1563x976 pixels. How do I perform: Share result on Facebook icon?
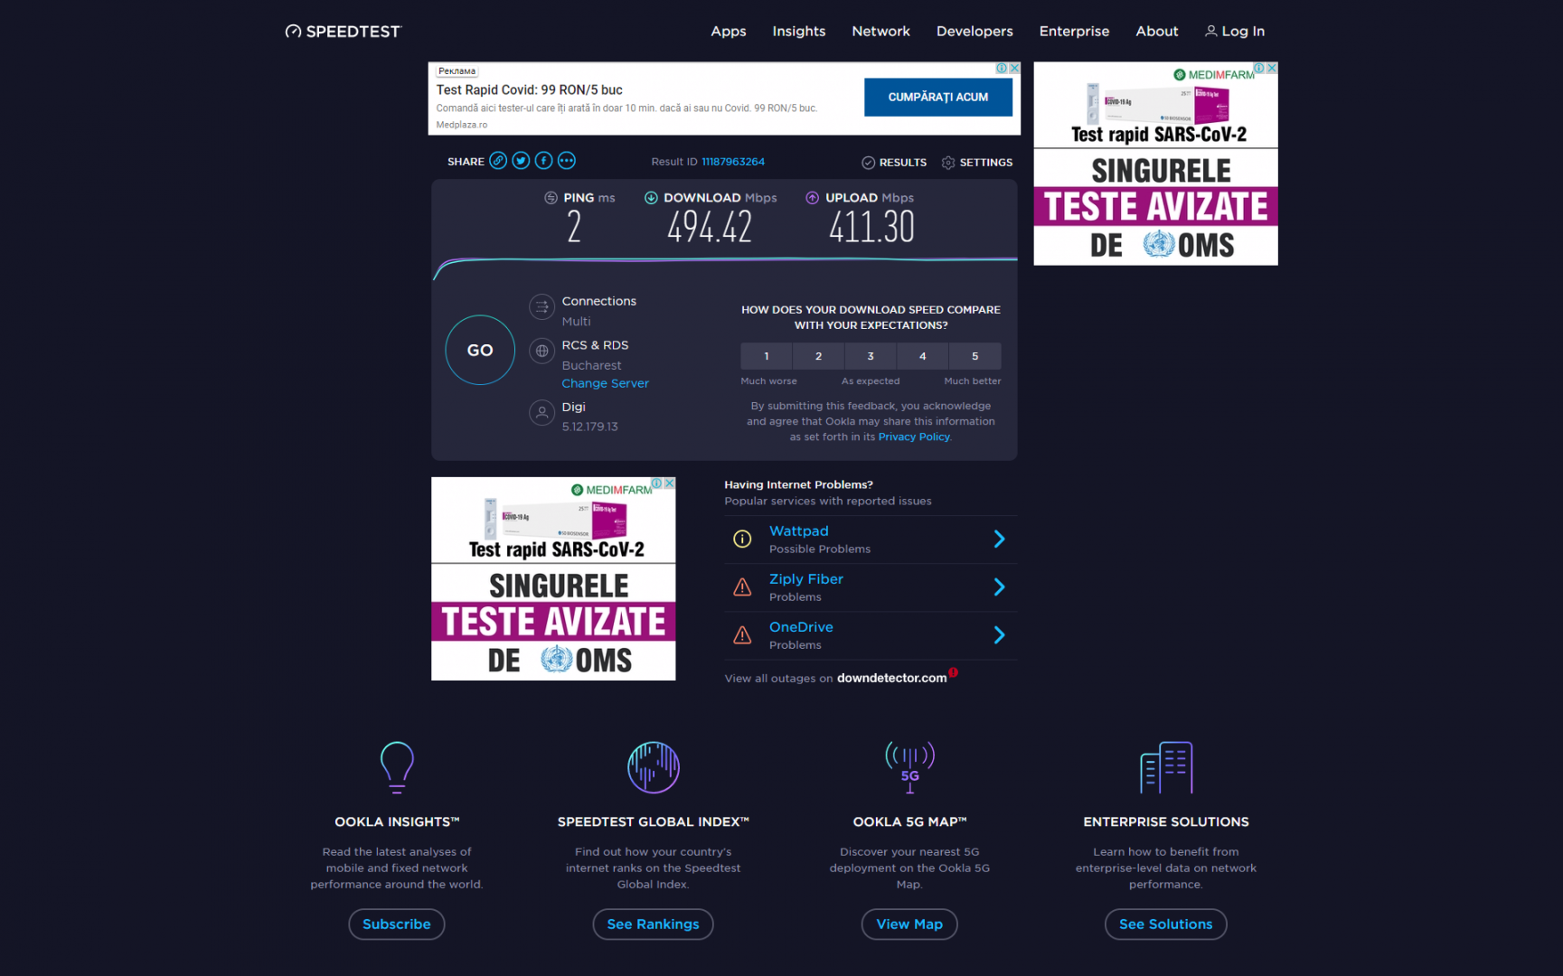click(543, 161)
